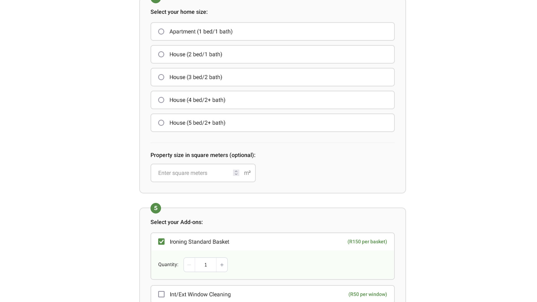Screen dimensions: 537x302
Task: Increase ironing basket quantity with plus icon
Action: pos(222,265)
